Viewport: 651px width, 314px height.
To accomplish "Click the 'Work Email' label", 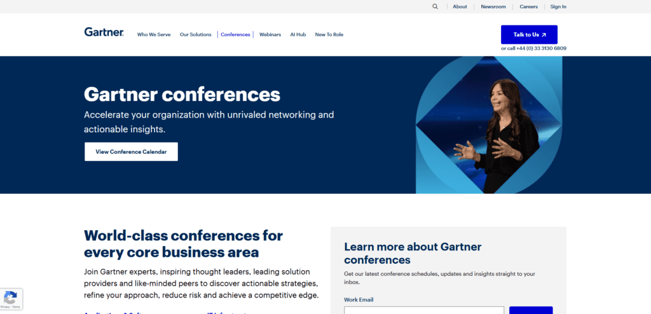I will pyautogui.click(x=359, y=299).
